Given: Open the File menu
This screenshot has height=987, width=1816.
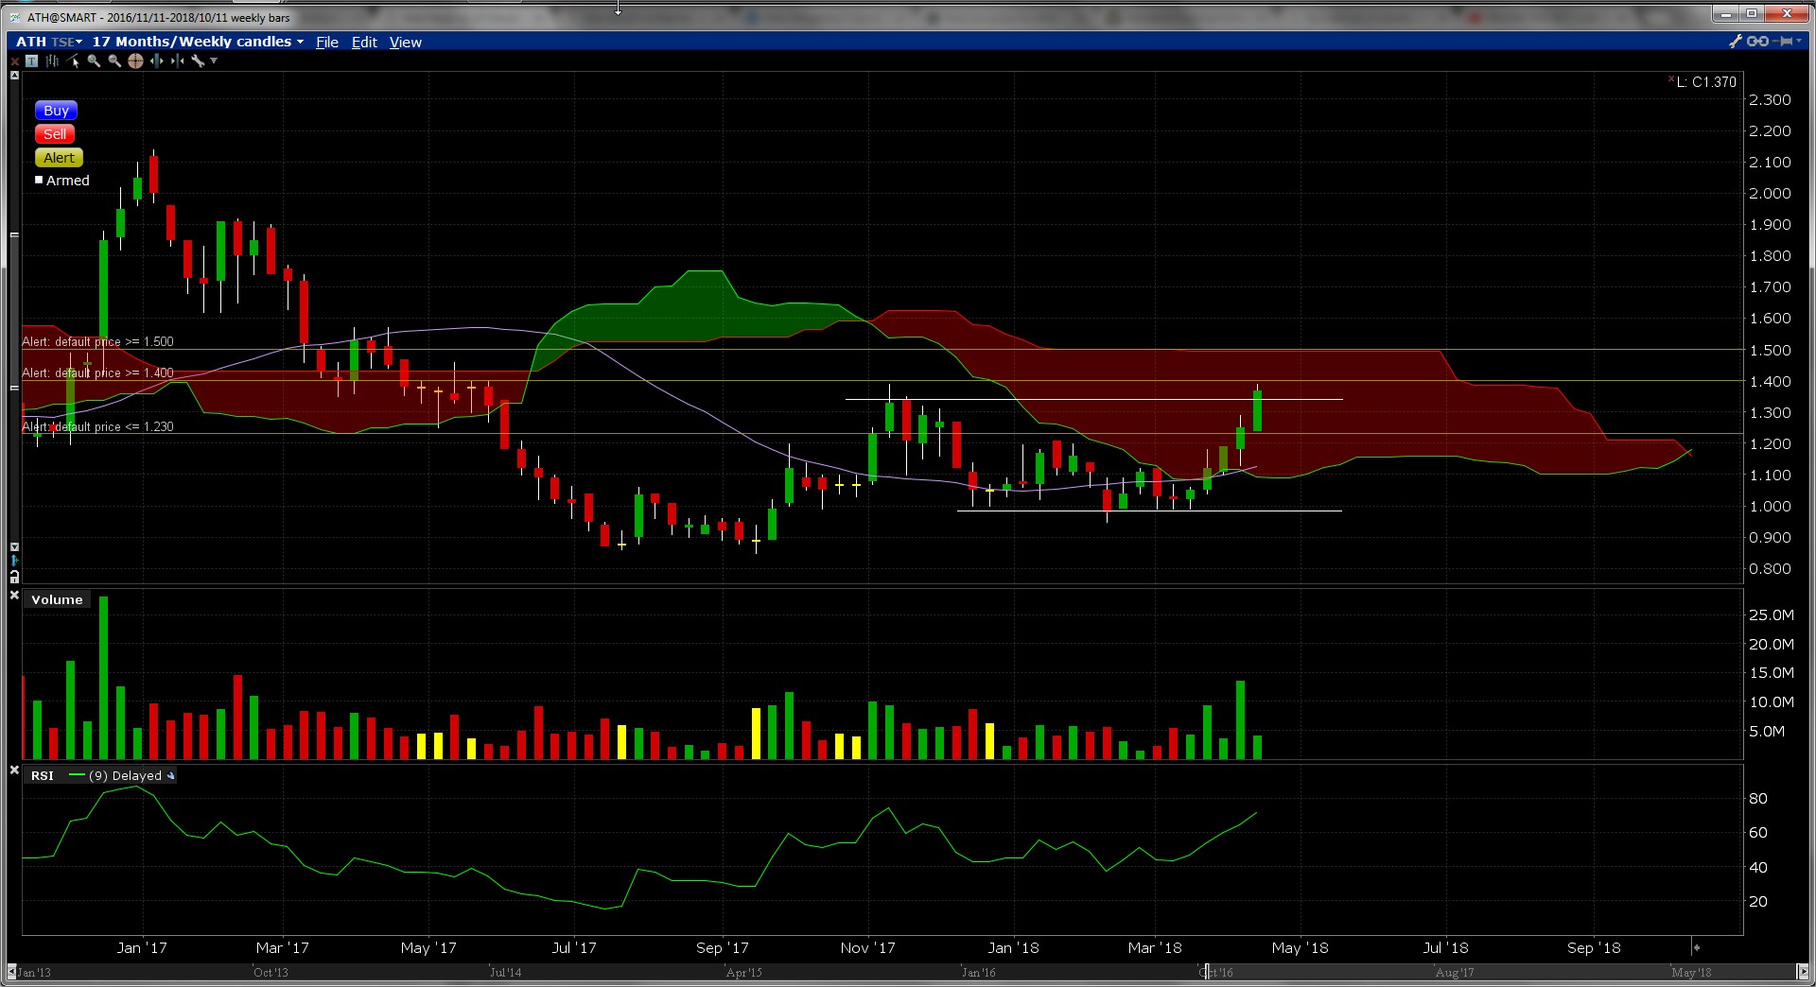Looking at the screenshot, I should tap(327, 42).
